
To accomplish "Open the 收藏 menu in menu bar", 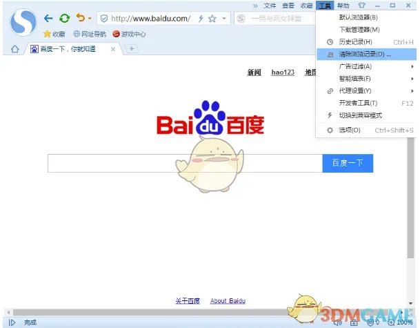I will tap(306, 6).
